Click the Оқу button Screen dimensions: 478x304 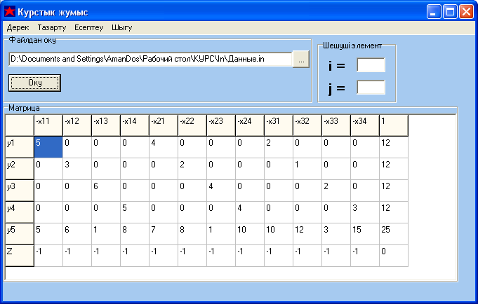(35, 83)
